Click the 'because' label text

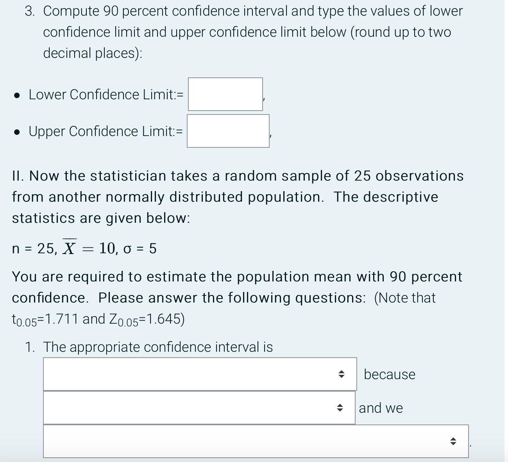(x=389, y=374)
